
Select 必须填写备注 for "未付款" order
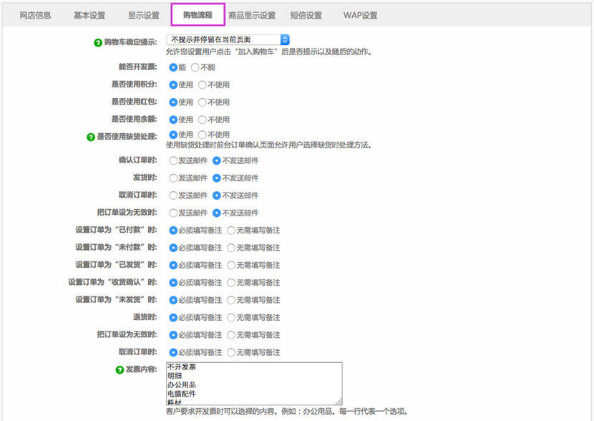click(x=173, y=248)
